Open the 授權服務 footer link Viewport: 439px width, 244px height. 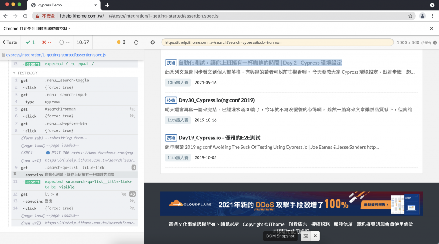click(320, 224)
